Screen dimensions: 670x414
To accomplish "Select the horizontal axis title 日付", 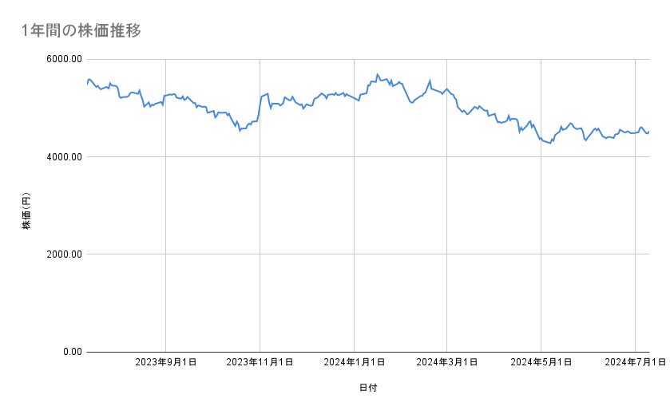I will tap(368, 387).
